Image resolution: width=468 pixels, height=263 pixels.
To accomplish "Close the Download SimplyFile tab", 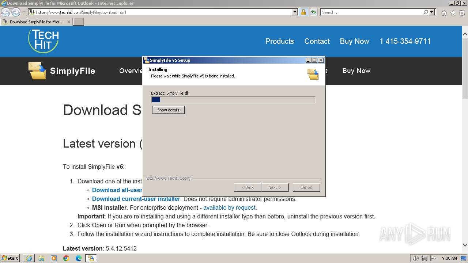I will (x=68, y=22).
